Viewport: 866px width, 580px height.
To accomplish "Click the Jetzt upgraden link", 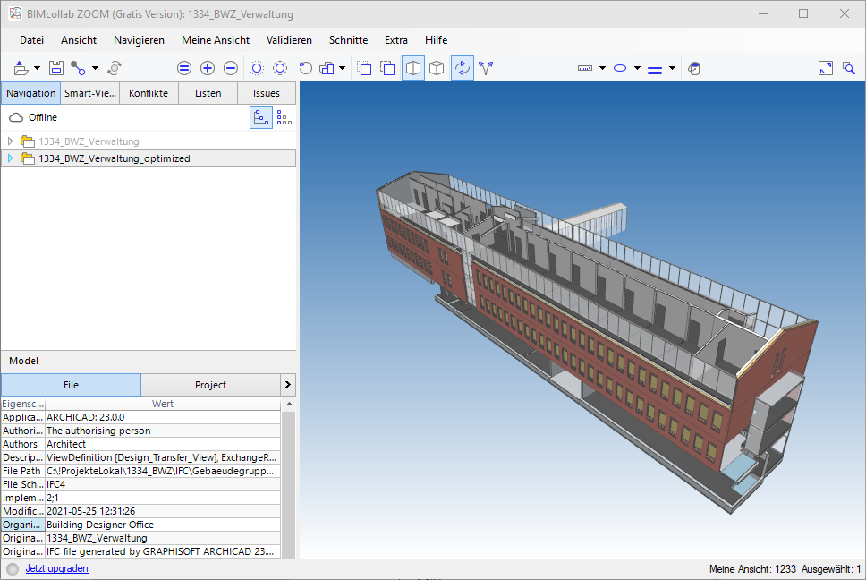I will [57, 568].
